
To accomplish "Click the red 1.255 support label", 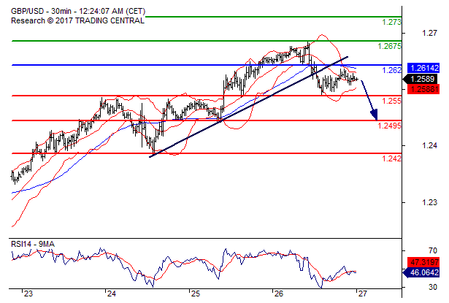I will [391, 101].
